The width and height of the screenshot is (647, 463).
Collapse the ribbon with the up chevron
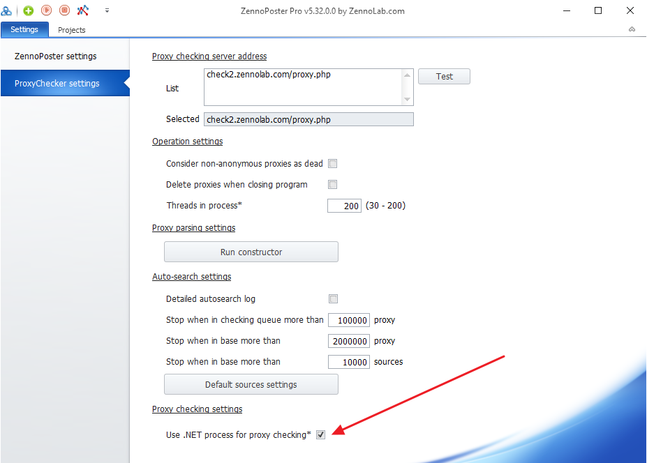pos(632,29)
